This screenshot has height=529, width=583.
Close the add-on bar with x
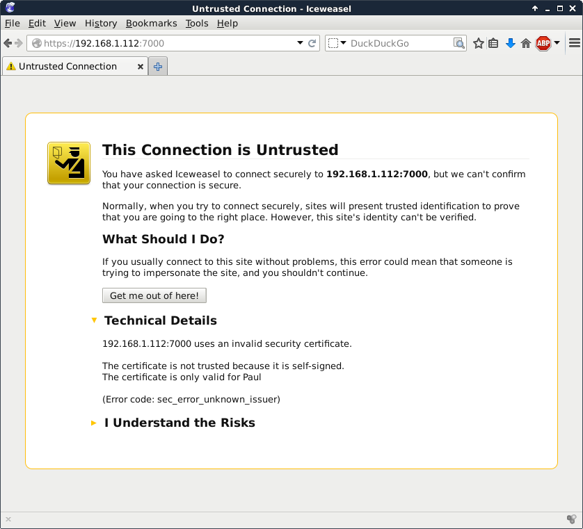coord(8,519)
